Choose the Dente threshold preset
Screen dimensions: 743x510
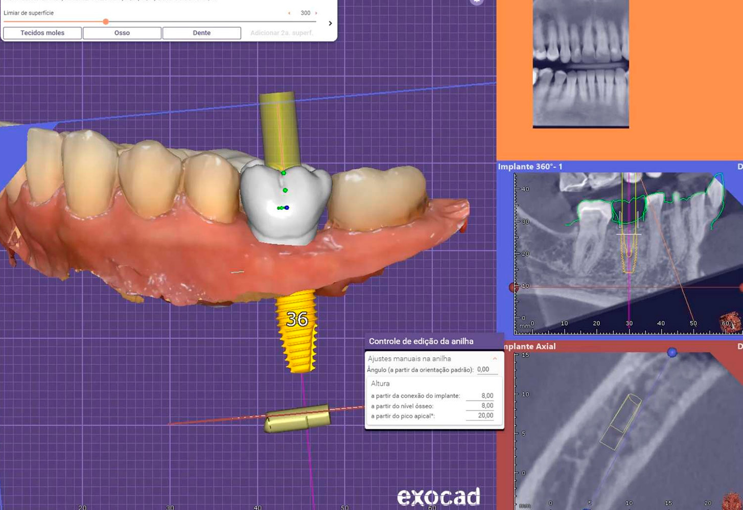(x=201, y=33)
